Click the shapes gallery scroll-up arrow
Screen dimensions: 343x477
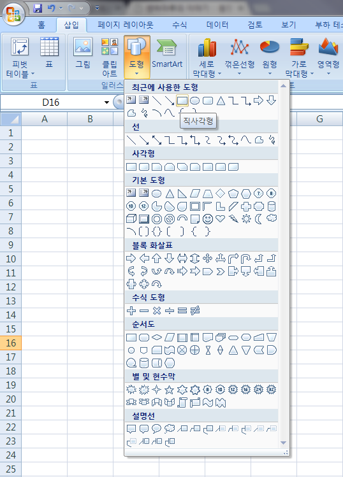283,86
